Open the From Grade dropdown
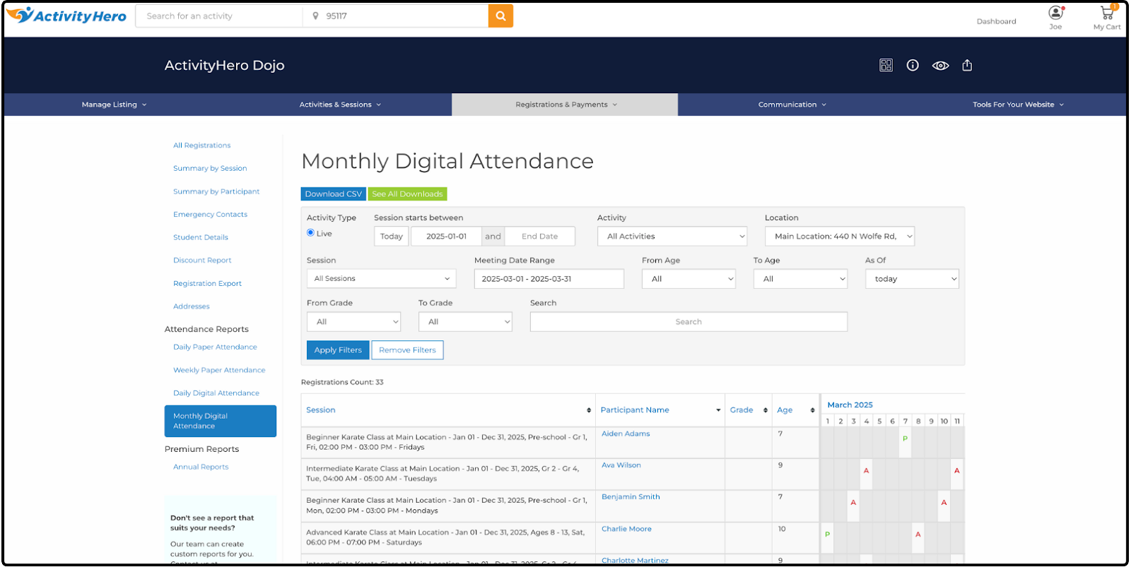 [x=353, y=322]
